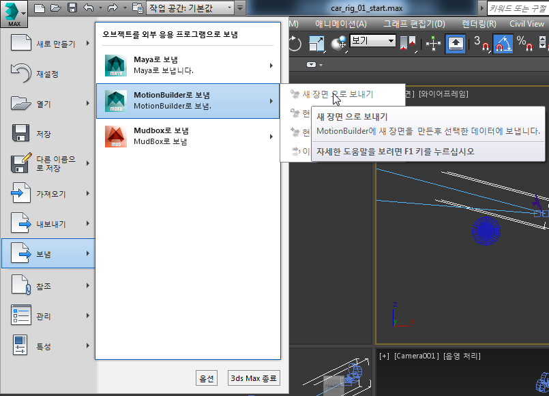This screenshot has height=396, width=549.
Task: Choose Maya로 보냄 option
Action: 188,65
